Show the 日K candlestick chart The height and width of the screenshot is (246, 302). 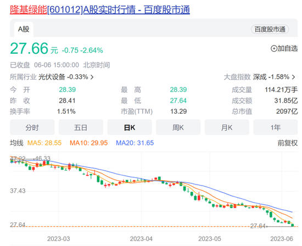[x=130, y=127]
